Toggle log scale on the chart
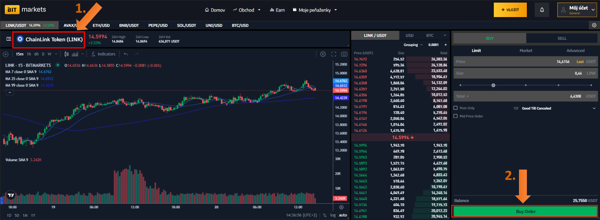600x220 pixels. pos(333,215)
